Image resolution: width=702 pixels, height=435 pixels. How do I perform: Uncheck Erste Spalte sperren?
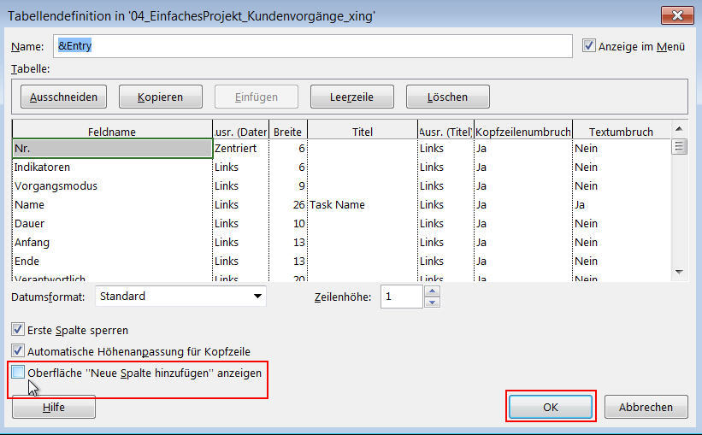click(19, 330)
